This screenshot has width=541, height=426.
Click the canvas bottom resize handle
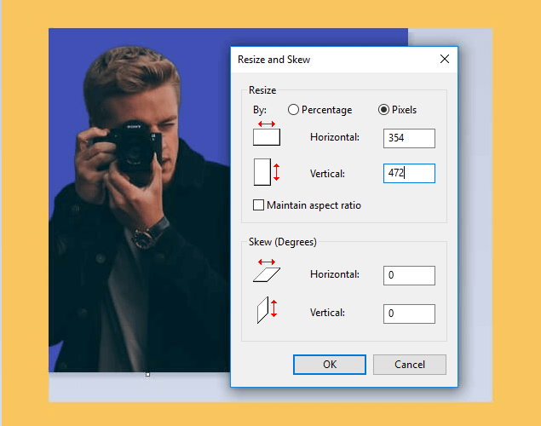pyautogui.click(x=147, y=374)
